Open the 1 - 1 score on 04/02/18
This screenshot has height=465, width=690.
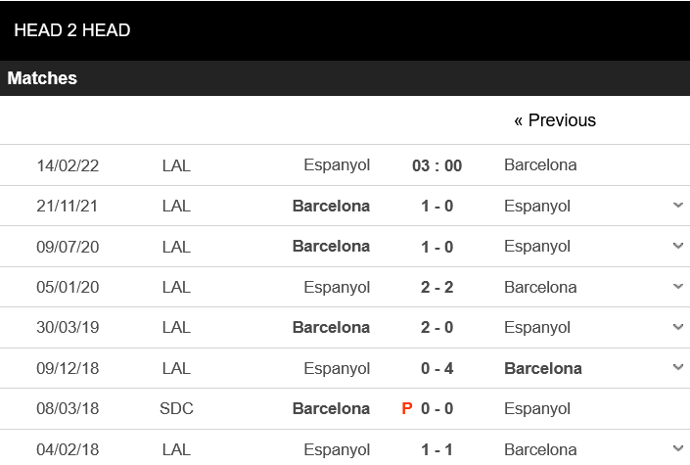pos(437,449)
